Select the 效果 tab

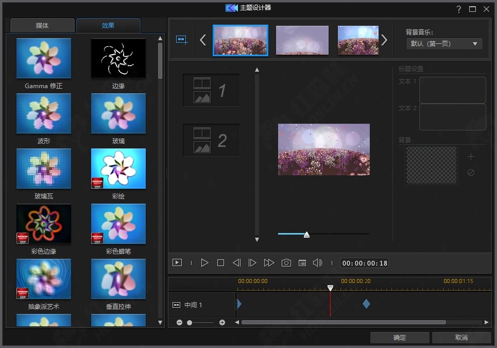(108, 25)
